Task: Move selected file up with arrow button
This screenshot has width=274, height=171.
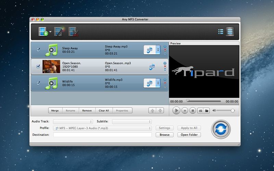Action: click(x=152, y=110)
